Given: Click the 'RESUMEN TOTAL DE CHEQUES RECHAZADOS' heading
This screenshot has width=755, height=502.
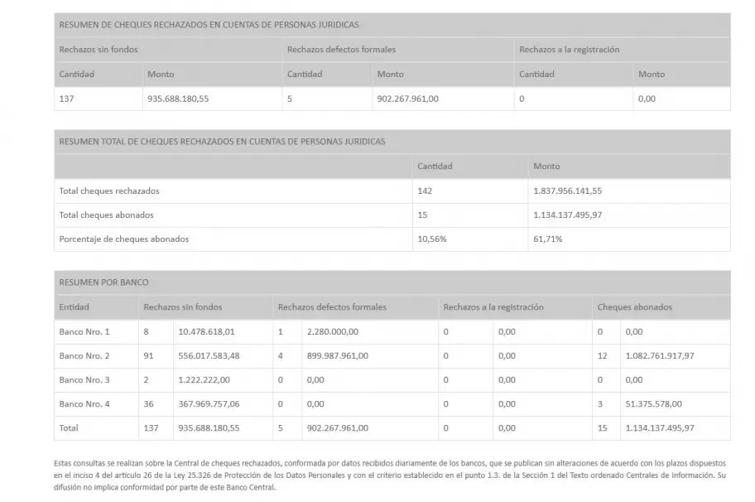Looking at the screenshot, I should 222,141.
